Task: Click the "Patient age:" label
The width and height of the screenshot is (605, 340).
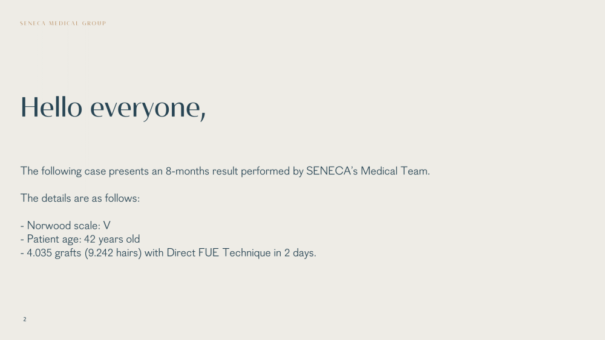Action: [x=54, y=239]
